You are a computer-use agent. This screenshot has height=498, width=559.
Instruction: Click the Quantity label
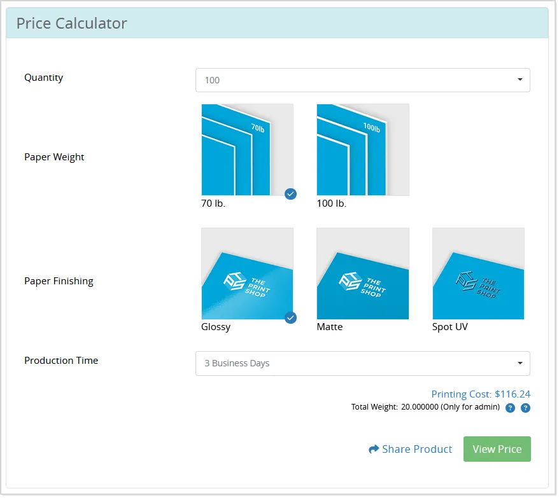pyautogui.click(x=44, y=78)
